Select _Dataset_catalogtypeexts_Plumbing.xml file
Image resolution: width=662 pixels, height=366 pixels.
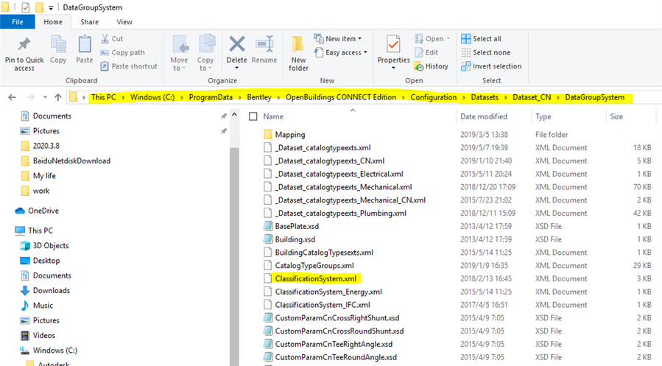coord(341,213)
